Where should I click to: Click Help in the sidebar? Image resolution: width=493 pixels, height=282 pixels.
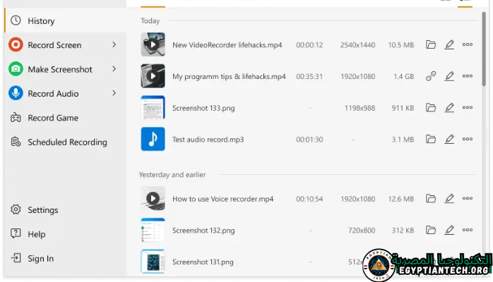tap(36, 234)
